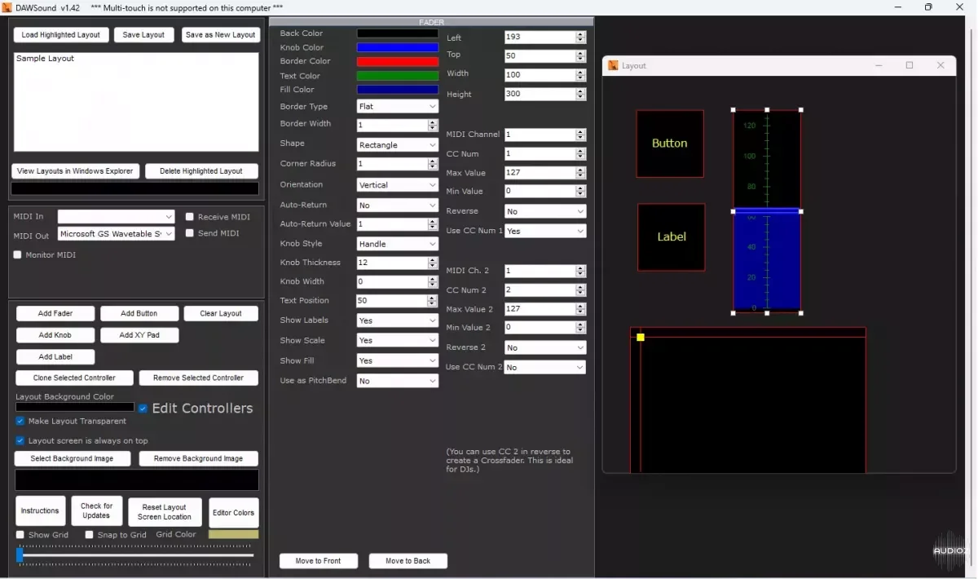Screen dimensions: 978x579
Task: Check the Monitor MIDI box
Action: [18, 254]
